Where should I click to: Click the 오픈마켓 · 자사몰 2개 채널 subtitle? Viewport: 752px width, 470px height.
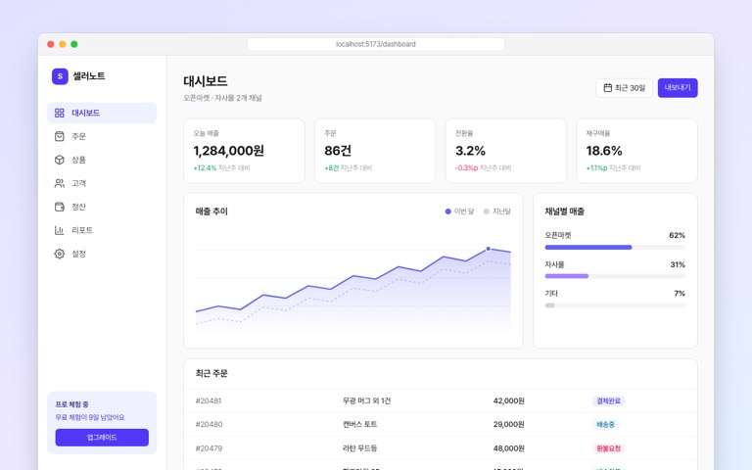(x=222, y=98)
